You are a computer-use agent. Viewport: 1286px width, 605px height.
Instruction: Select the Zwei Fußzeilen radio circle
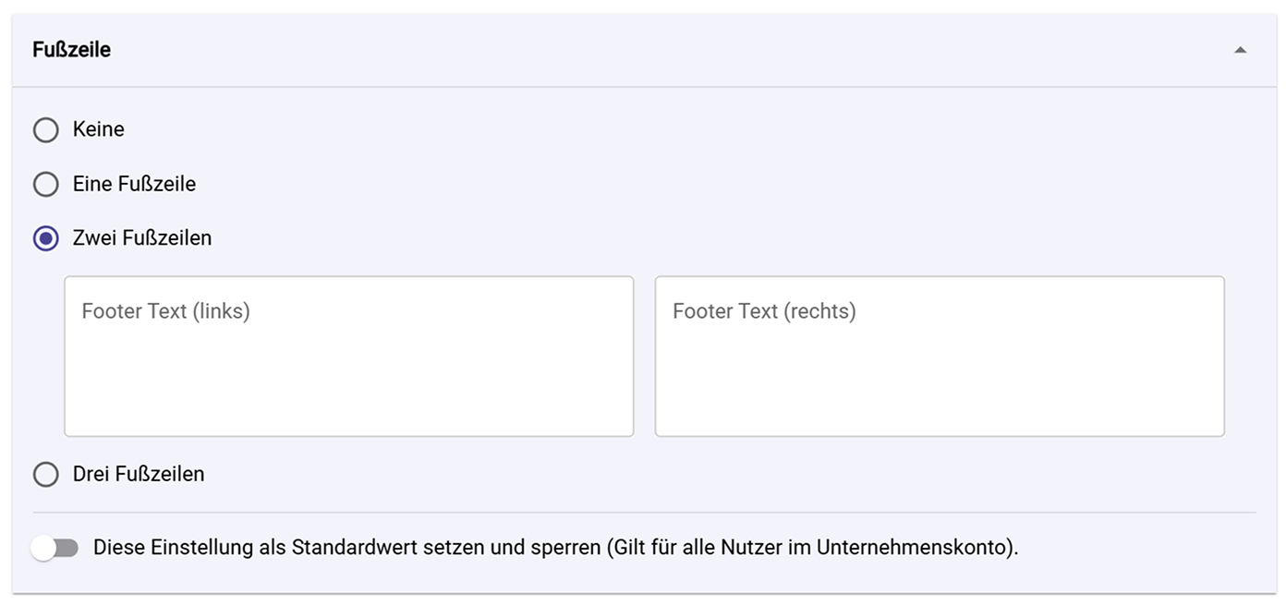(46, 238)
